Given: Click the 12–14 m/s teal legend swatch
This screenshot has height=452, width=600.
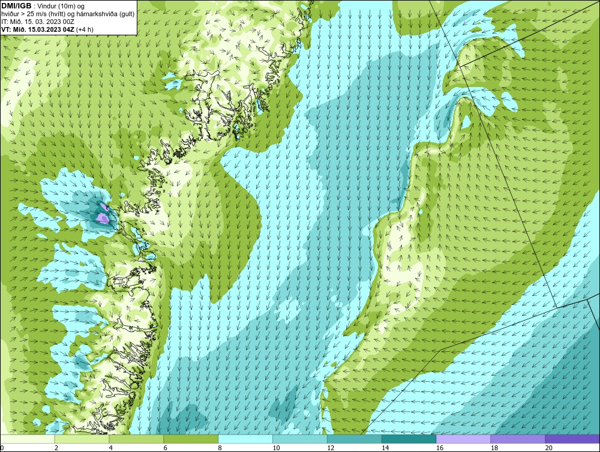Looking at the screenshot, I should (355, 439).
